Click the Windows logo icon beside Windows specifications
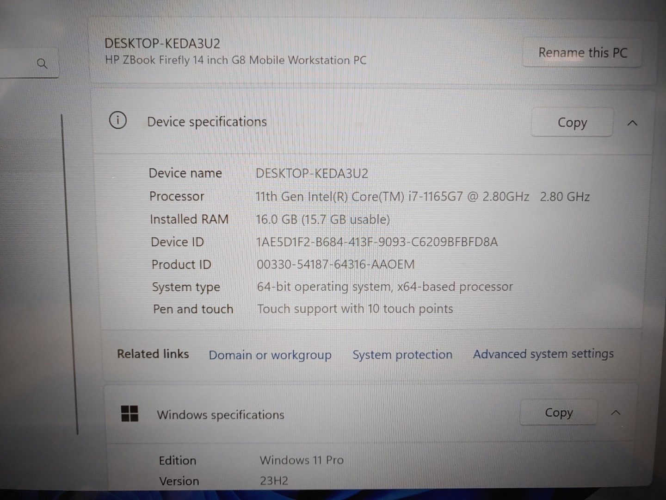This screenshot has width=666, height=500. [x=129, y=413]
